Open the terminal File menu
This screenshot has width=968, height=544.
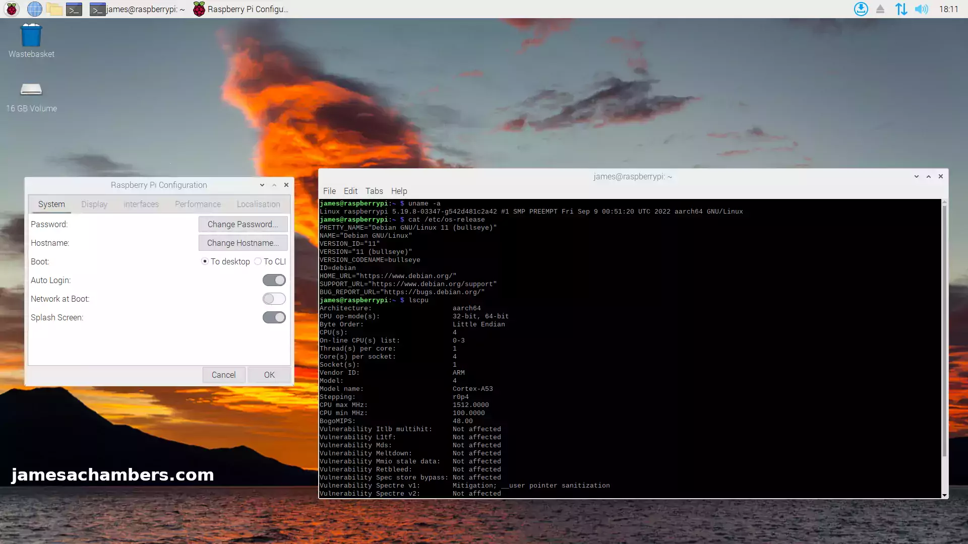click(329, 191)
